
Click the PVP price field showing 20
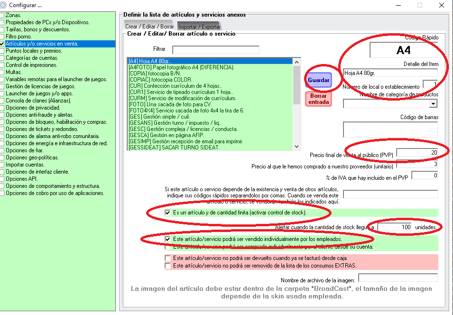point(417,152)
